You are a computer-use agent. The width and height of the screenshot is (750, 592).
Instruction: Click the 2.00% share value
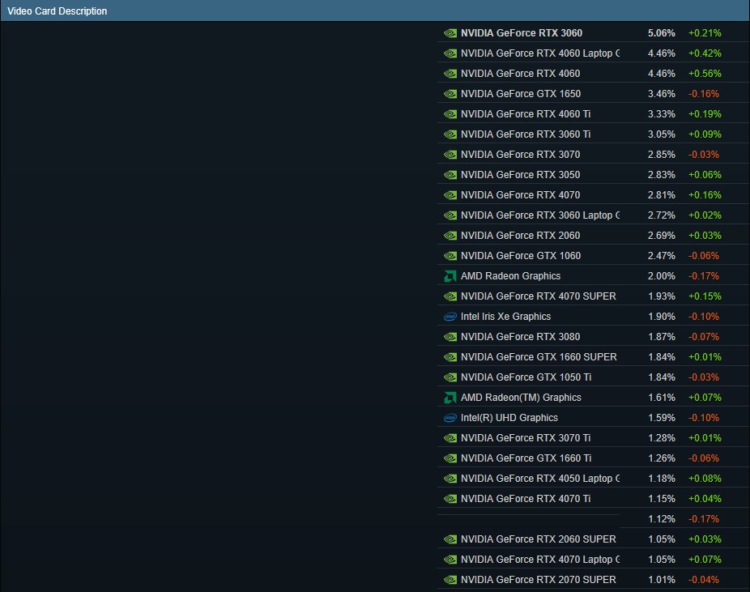pos(662,276)
